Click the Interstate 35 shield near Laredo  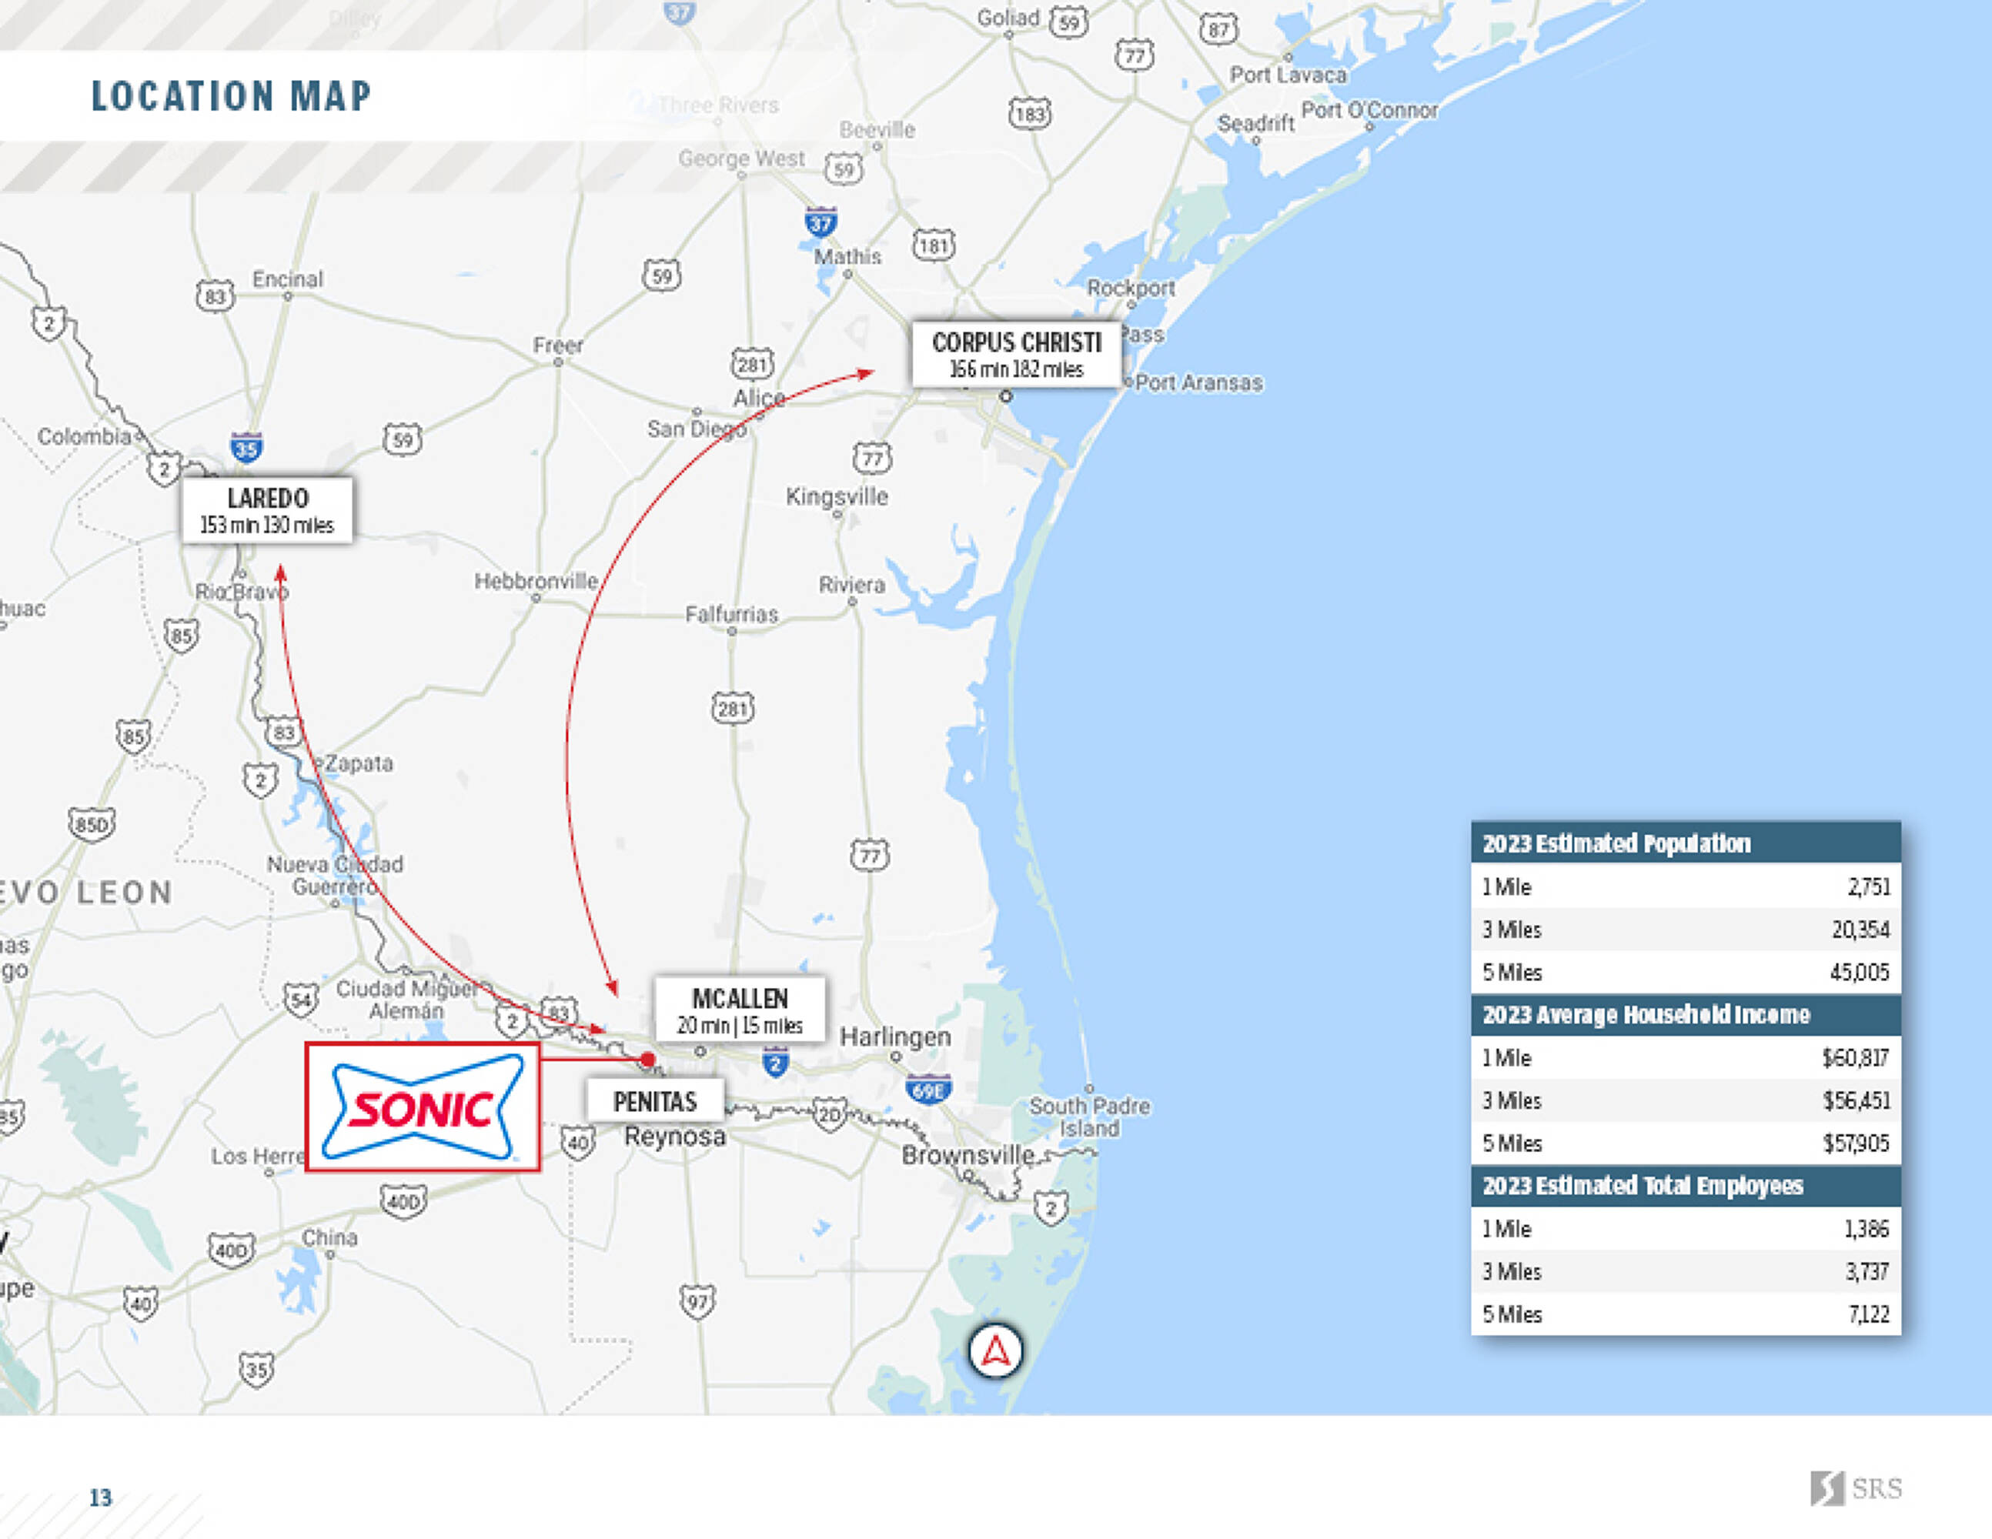click(x=246, y=448)
